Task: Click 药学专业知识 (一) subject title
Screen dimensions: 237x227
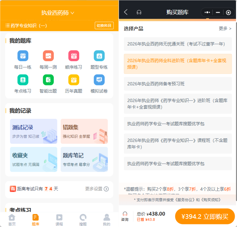Action: click(x=29, y=26)
